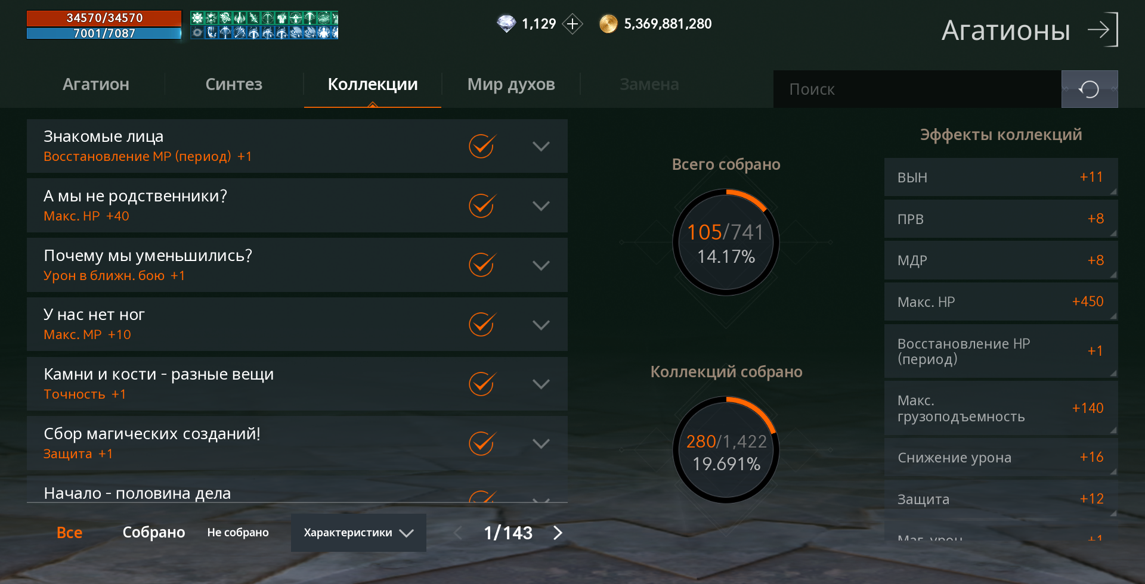Click the gold coin currency icon
The height and width of the screenshot is (584, 1145).
608,24
